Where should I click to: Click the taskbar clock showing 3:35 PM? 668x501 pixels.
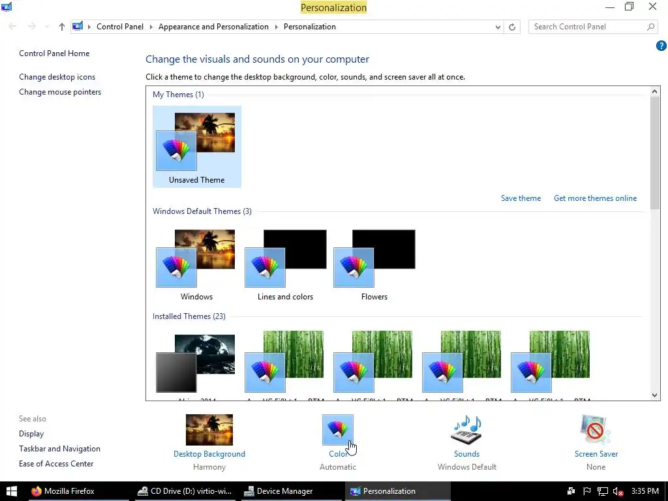click(x=645, y=491)
